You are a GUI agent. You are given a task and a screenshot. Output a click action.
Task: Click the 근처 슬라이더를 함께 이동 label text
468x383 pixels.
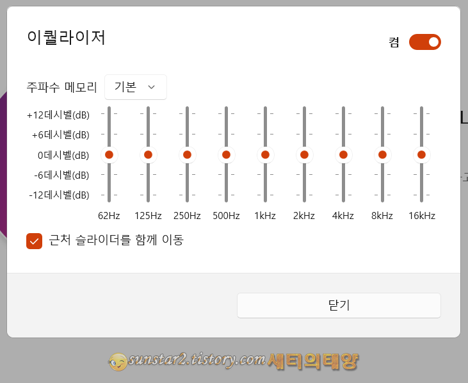116,240
